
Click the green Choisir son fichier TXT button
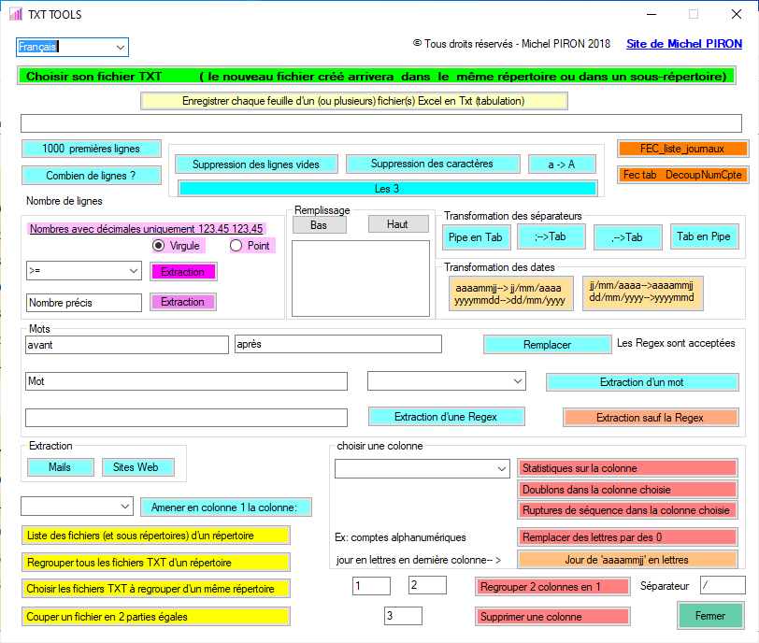click(x=377, y=76)
